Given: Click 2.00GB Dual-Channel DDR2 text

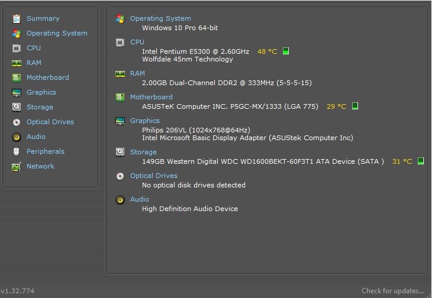Looking at the screenshot, I should point(227,83).
